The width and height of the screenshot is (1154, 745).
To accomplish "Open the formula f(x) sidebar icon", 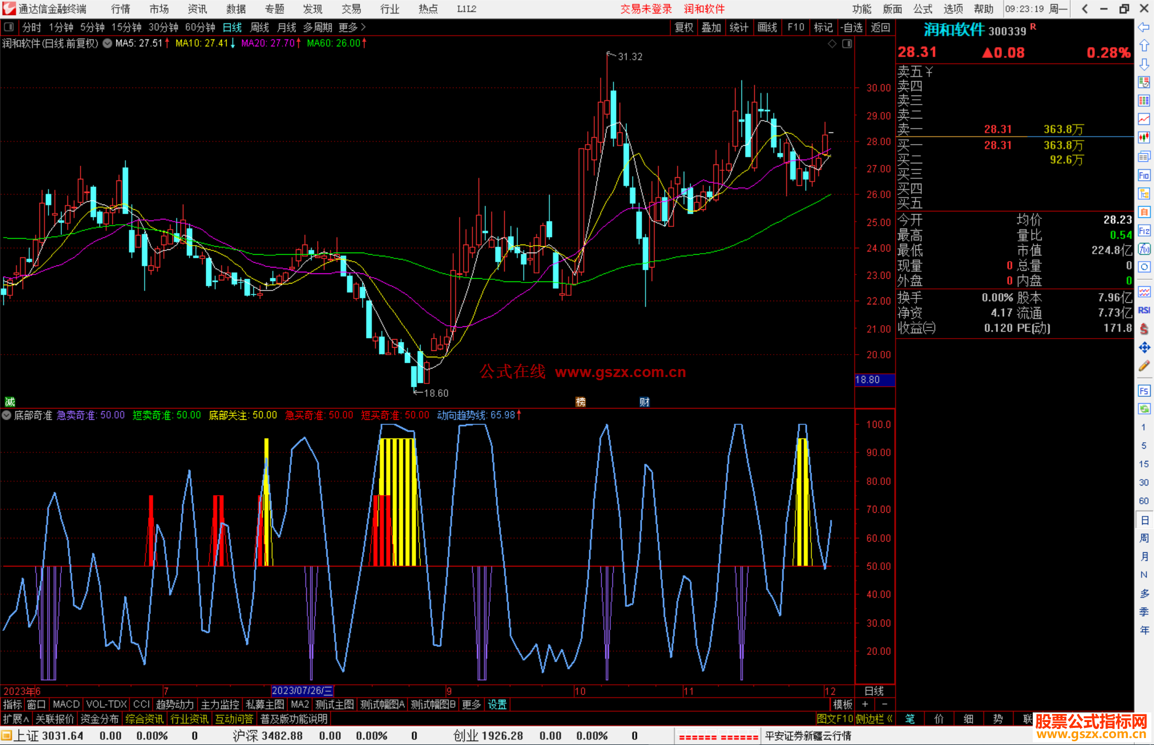I will pos(1144,249).
